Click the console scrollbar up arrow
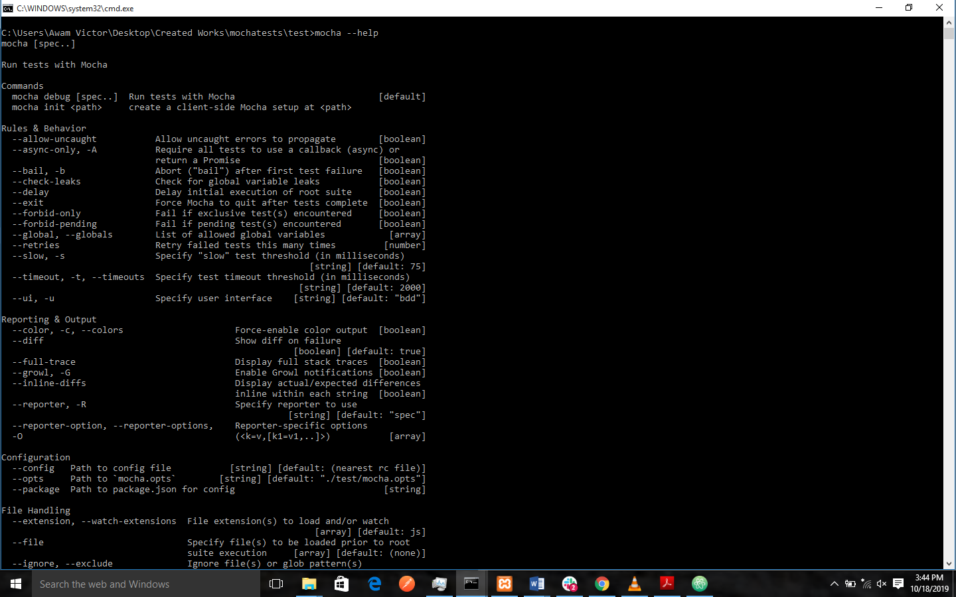 click(949, 23)
